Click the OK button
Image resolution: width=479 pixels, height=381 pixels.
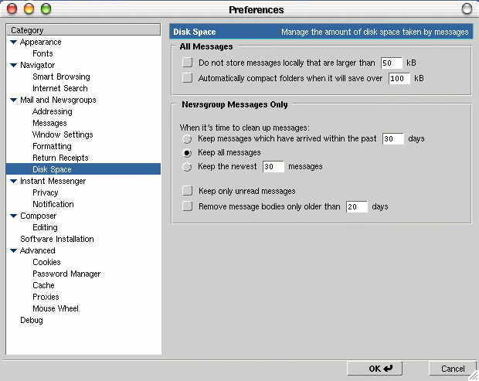click(x=375, y=369)
